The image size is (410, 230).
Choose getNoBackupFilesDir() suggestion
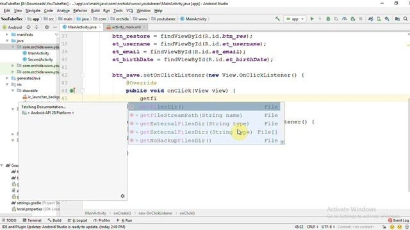(204, 141)
